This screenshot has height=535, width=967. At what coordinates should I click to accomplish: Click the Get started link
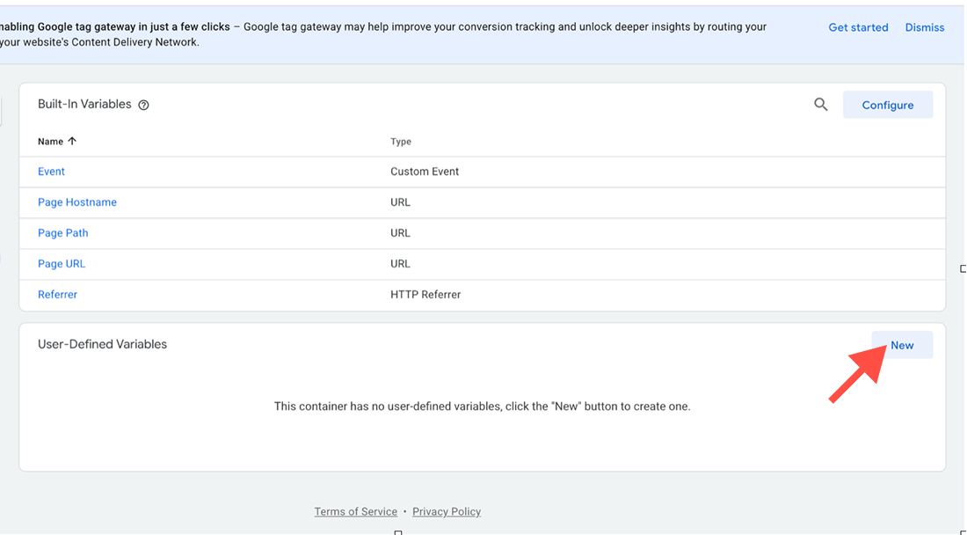click(858, 27)
